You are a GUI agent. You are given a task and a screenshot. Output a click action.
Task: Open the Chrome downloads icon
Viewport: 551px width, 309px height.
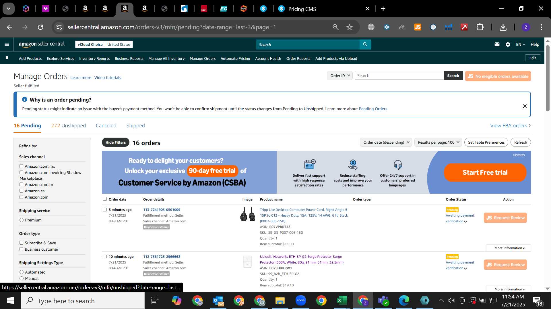[503, 27]
